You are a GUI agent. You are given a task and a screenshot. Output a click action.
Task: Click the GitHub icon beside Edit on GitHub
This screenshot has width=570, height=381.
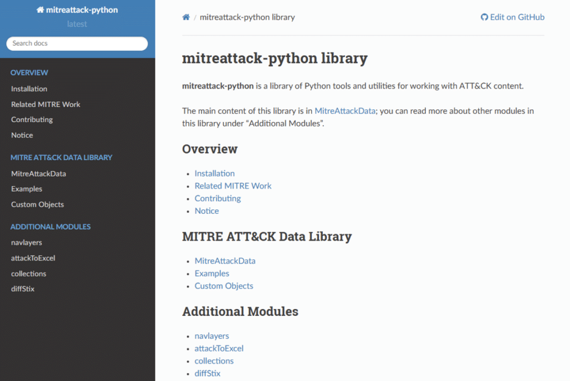click(484, 17)
